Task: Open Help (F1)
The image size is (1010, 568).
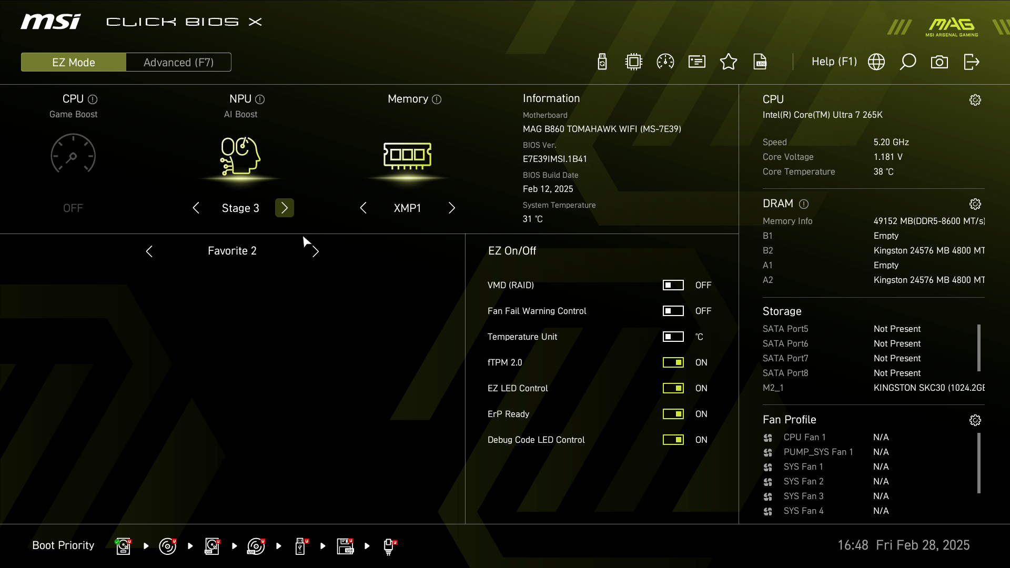Action: pos(834,62)
